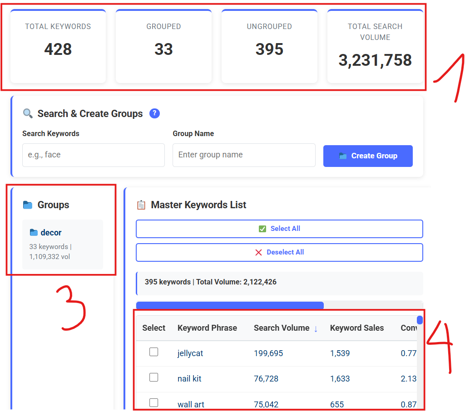Image resolution: width=465 pixels, height=411 pixels.
Task: Tick the checkbox for jellycat
Action: pyautogui.click(x=154, y=352)
